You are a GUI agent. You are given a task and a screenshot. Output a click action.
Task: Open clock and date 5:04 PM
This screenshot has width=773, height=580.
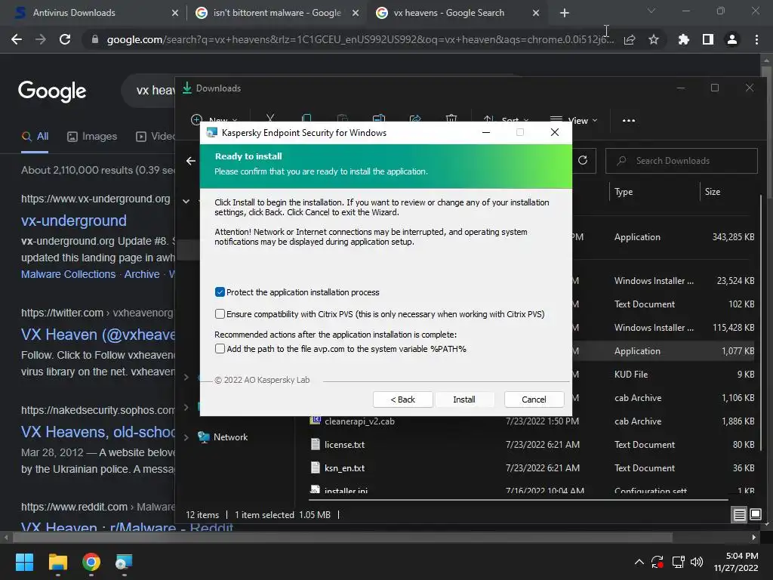click(x=736, y=562)
